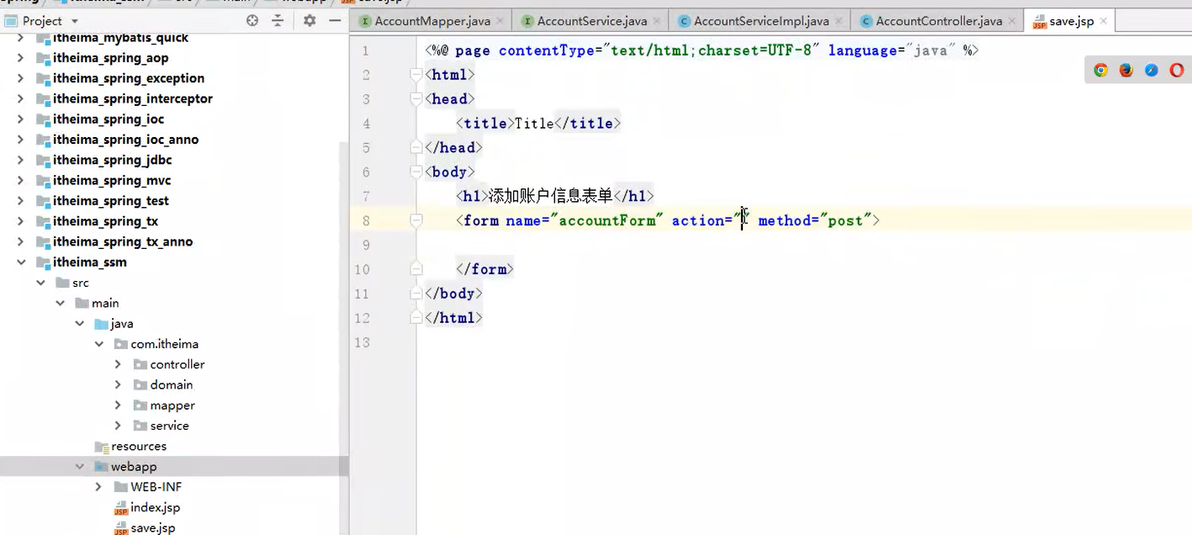Open the Project panel settings gear

coord(309,20)
